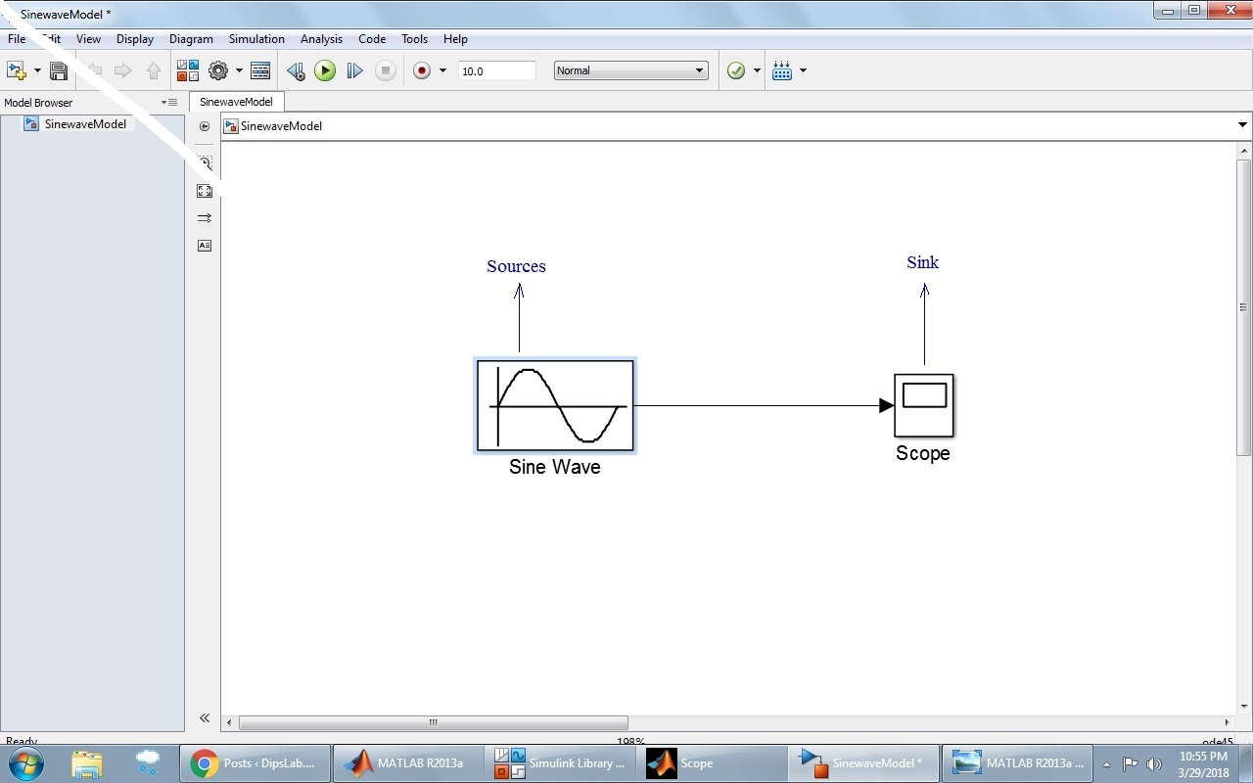Open the Diagram menu

191,39
